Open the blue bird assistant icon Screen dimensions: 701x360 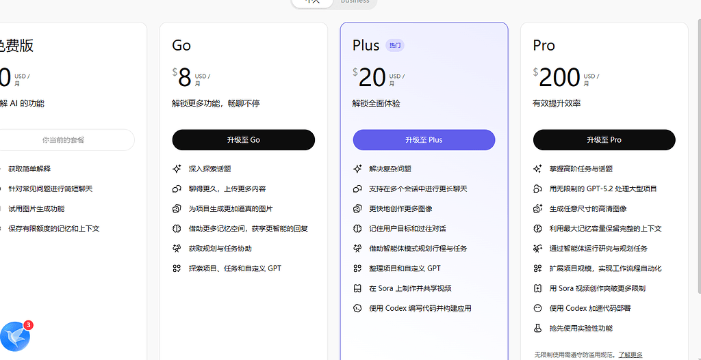[x=15, y=337]
